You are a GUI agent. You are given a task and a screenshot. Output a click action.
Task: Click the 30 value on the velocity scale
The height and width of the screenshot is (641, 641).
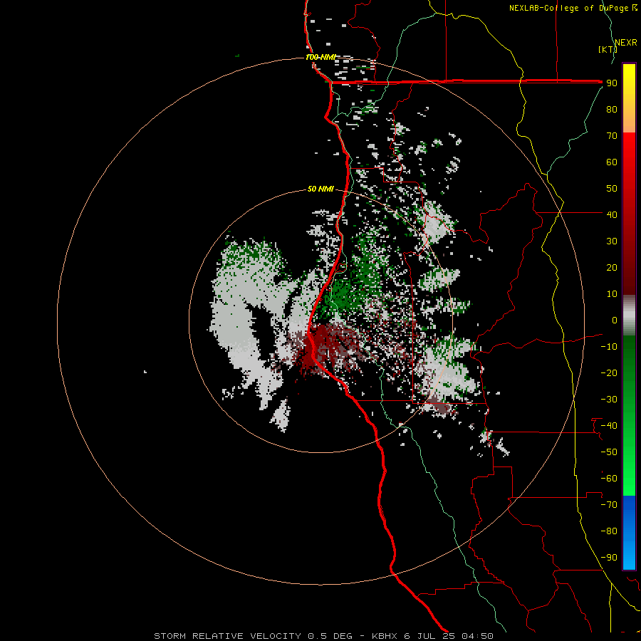[612, 241]
